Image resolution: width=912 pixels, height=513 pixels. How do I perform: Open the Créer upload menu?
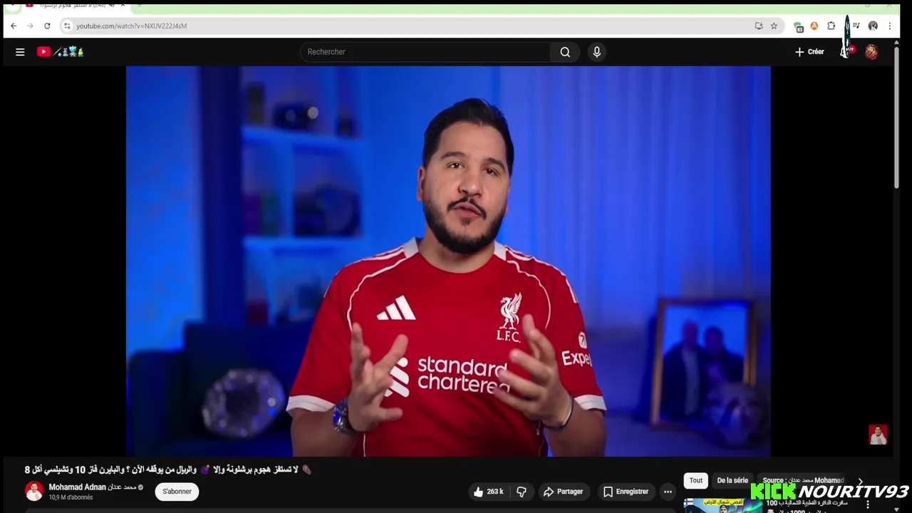[x=809, y=52]
